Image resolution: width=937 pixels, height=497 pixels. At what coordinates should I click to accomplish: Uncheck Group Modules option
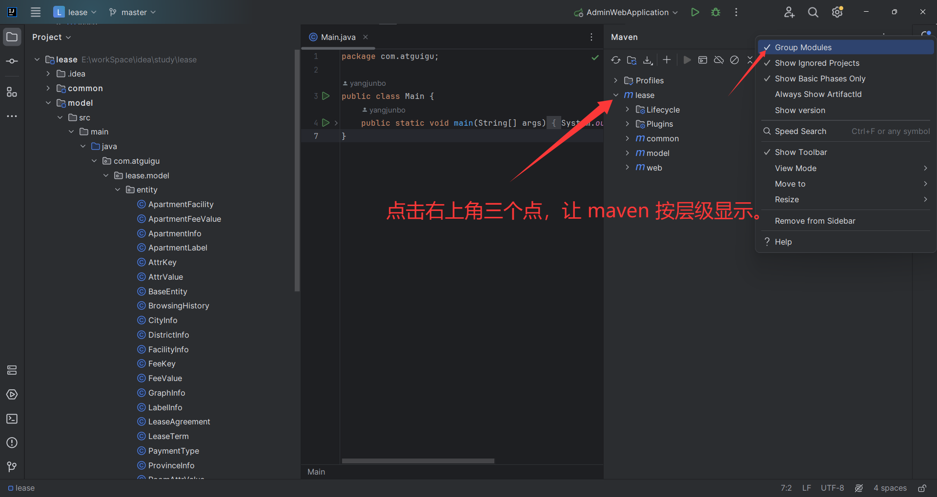pyautogui.click(x=846, y=47)
